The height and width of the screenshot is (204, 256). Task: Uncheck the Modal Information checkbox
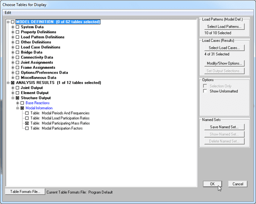(x=22, y=108)
